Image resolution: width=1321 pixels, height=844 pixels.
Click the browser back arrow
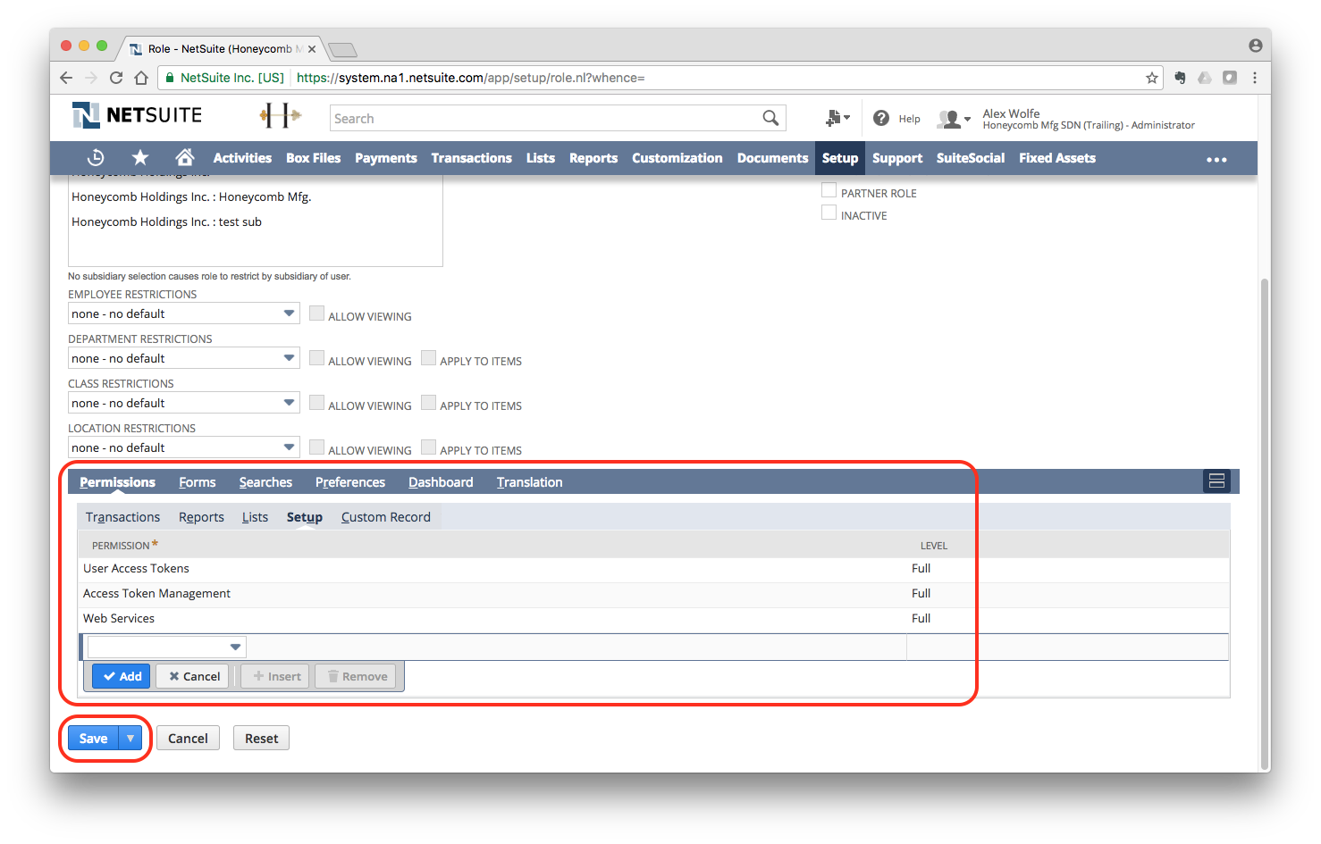[66, 78]
